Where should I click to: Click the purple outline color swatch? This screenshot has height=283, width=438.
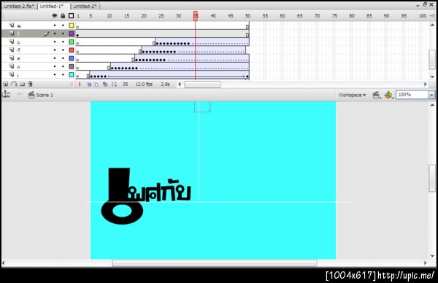click(x=72, y=34)
